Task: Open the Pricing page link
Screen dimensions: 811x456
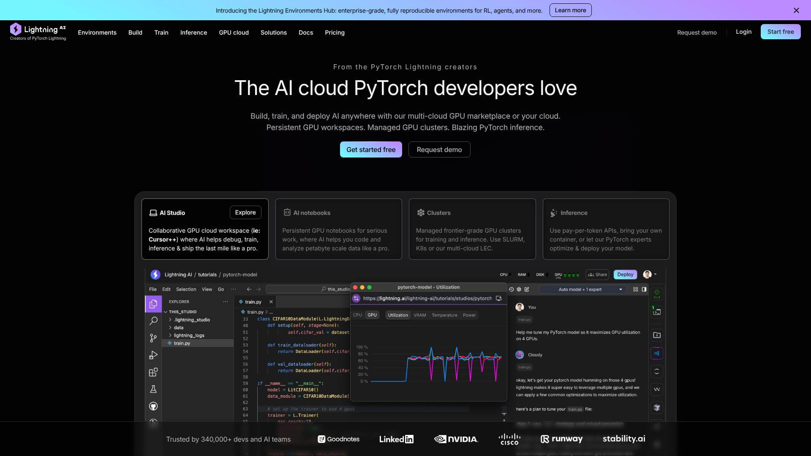Action: point(335,33)
